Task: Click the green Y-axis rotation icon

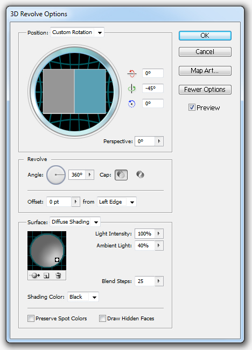Action: coord(132,89)
